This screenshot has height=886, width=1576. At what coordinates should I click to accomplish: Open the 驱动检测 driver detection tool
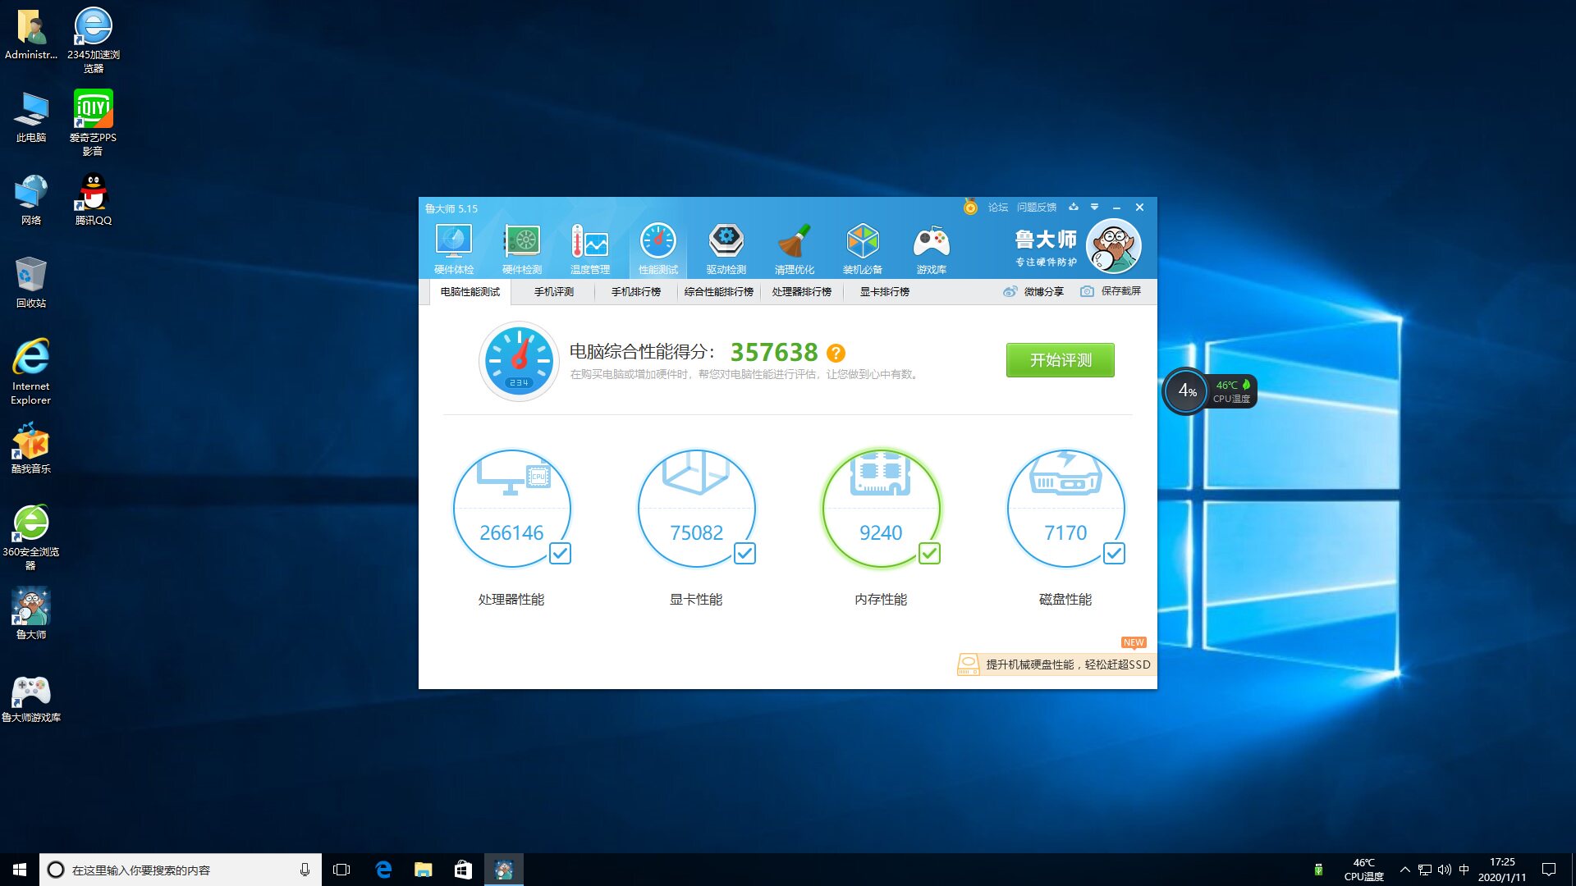726,249
